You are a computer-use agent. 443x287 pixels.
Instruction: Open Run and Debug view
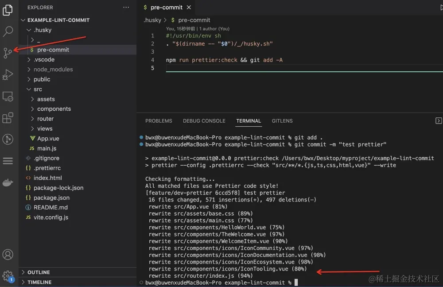point(8,74)
